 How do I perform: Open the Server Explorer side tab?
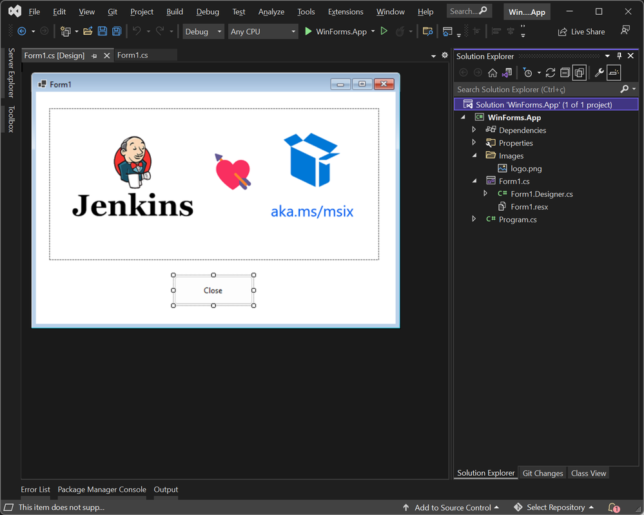pos(11,73)
